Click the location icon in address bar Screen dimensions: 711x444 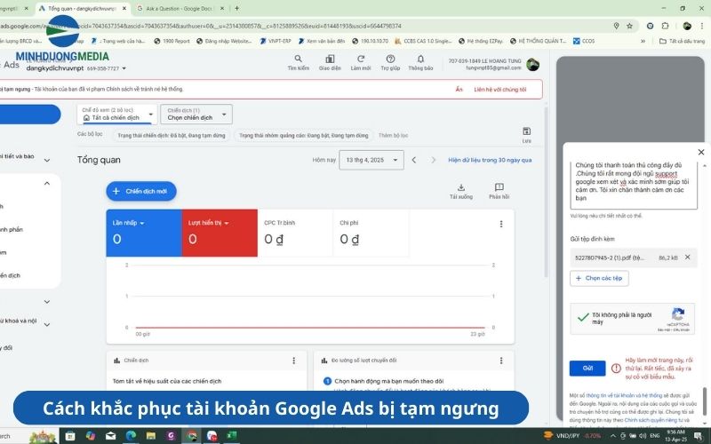click(x=616, y=26)
